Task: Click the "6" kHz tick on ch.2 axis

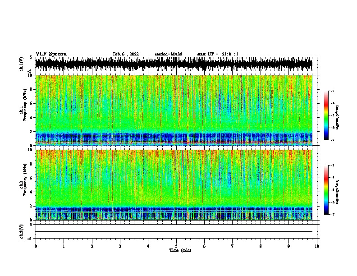Action: pos(32,178)
